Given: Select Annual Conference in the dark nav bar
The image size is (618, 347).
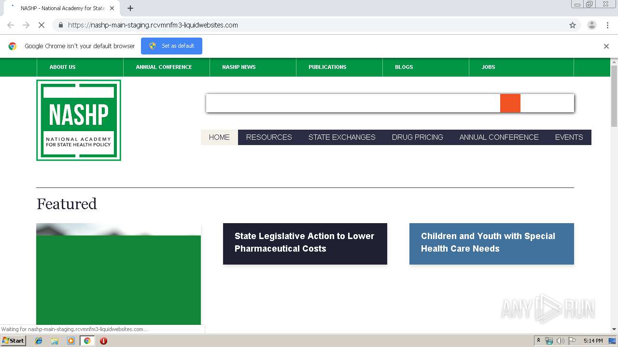Looking at the screenshot, I should click(x=499, y=137).
